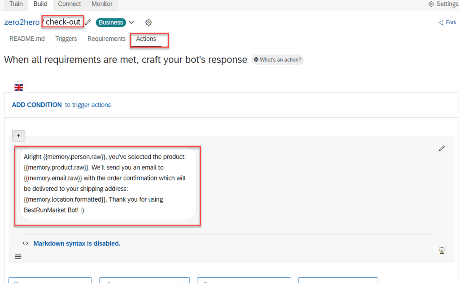This screenshot has width=459, height=283.
Task: Click the zero2hero bot link
Action: click(22, 22)
